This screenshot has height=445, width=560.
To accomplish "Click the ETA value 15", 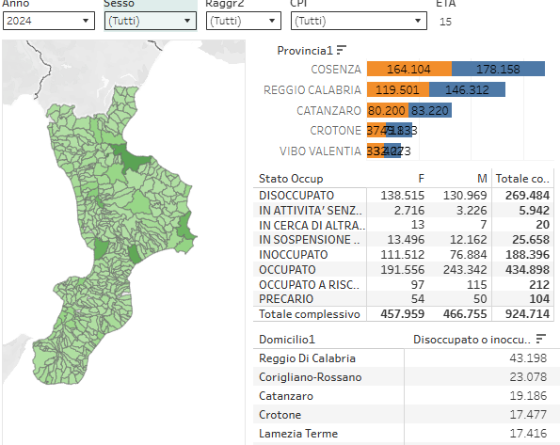I will (x=445, y=22).
